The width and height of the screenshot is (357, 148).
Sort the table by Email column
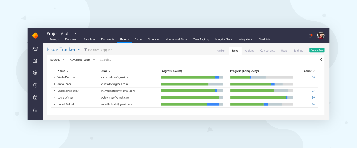pyautogui.click(x=106, y=71)
